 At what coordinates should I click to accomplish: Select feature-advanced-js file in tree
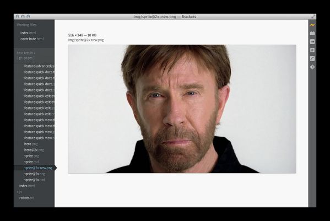tap(39, 66)
